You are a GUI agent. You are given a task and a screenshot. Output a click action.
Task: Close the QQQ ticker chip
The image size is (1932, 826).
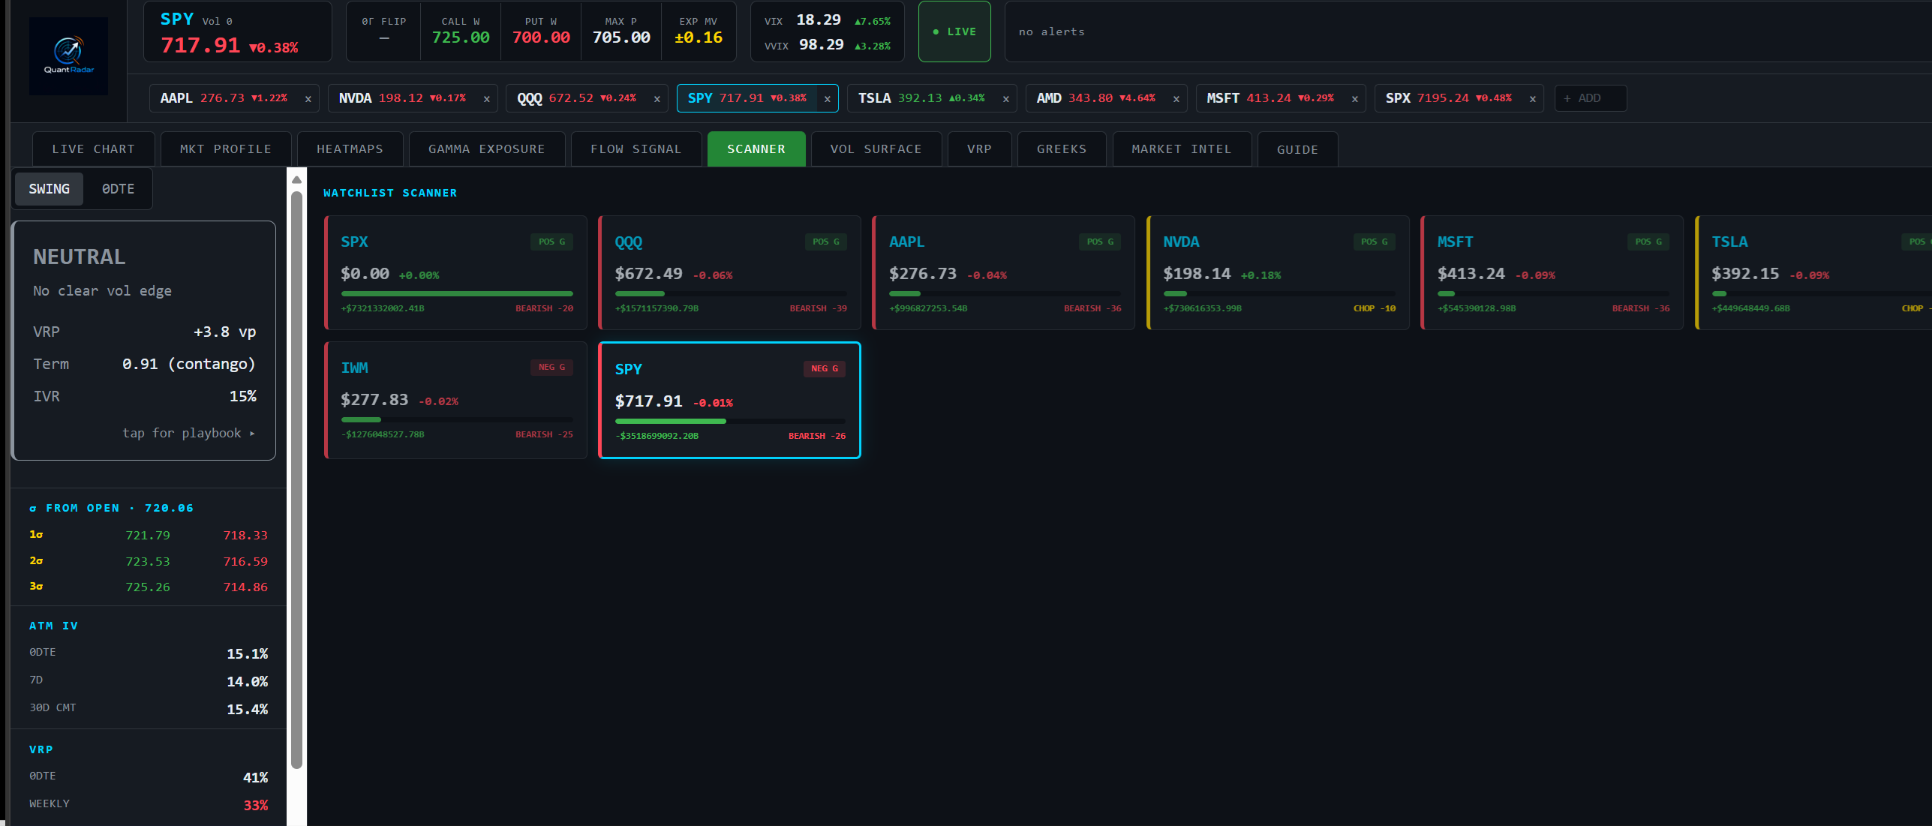click(657, 99)
